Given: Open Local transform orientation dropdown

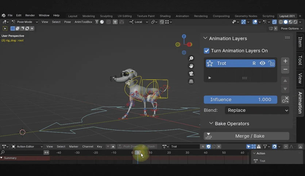Looking at the screenshot, I should click(139, 22).
